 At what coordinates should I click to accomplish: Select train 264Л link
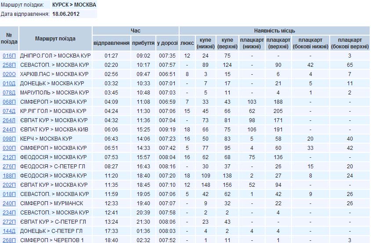point(9,120)
